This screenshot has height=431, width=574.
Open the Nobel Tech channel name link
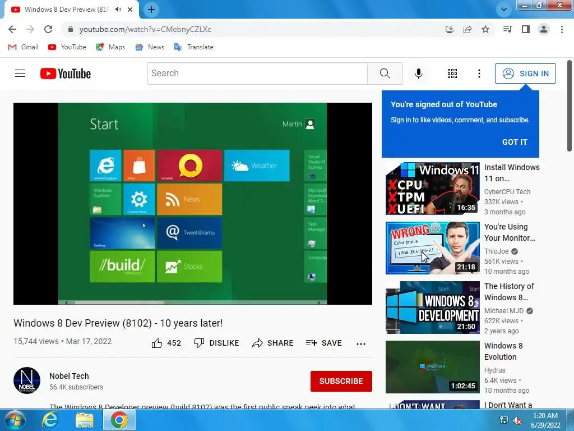point(69,376)
